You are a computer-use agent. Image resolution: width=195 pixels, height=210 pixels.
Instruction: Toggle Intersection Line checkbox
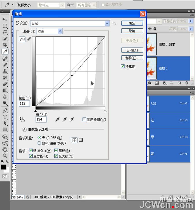tap(56, 156)
